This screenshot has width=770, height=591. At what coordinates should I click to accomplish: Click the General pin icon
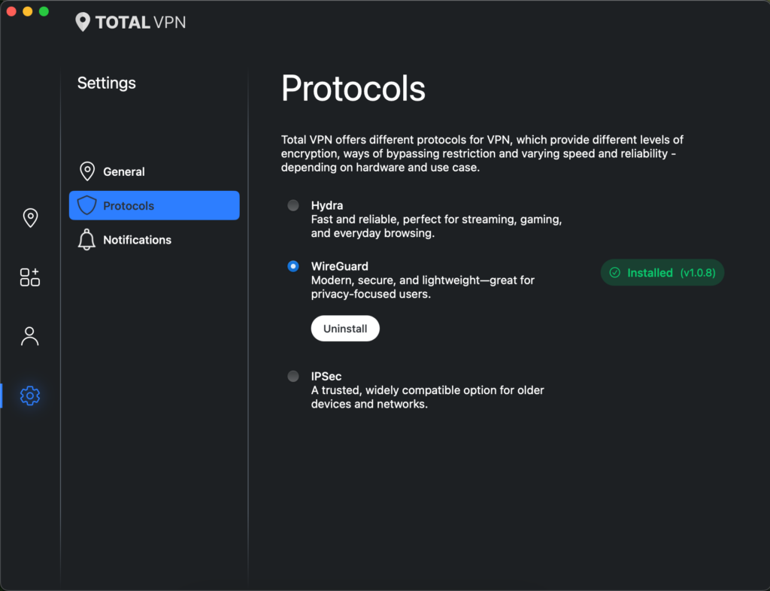pos(87,171)
